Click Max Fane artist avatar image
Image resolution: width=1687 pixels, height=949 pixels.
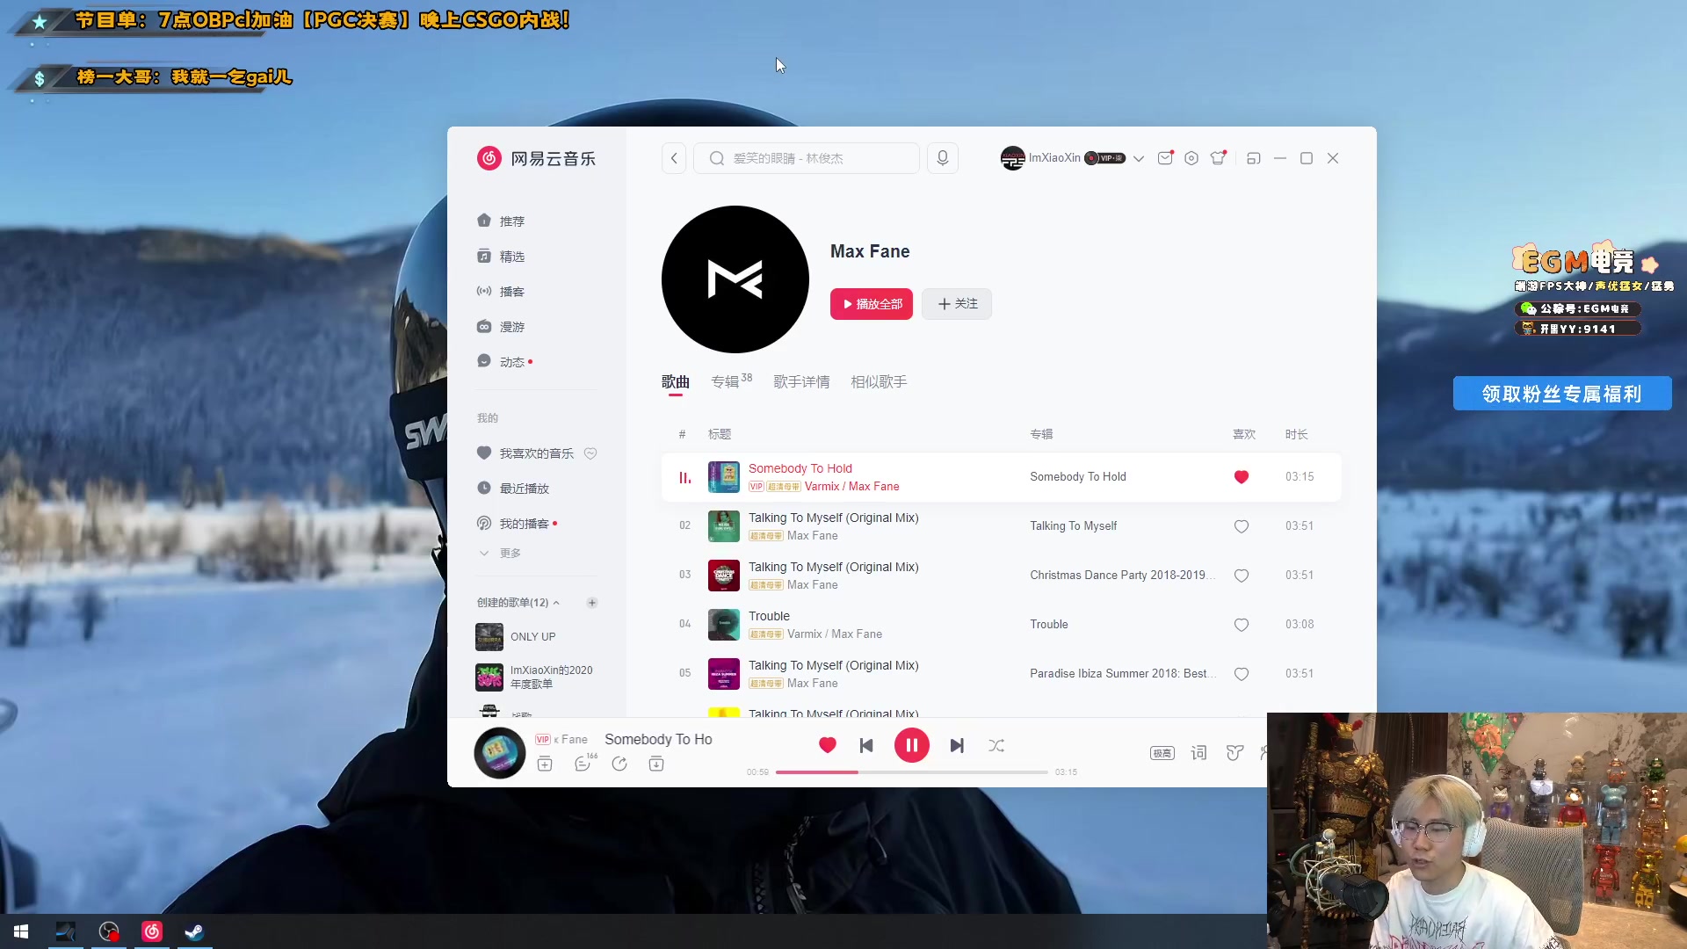(x=735, y=279)
